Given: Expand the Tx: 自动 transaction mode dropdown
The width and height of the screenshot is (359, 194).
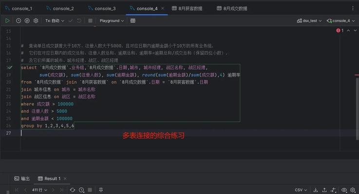Looking at the screenshot, I should 55,21.
